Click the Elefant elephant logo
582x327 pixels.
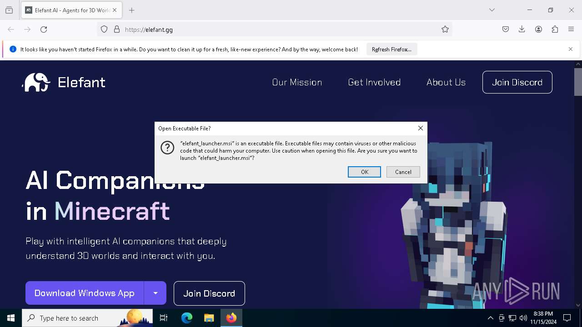(36, 82)
